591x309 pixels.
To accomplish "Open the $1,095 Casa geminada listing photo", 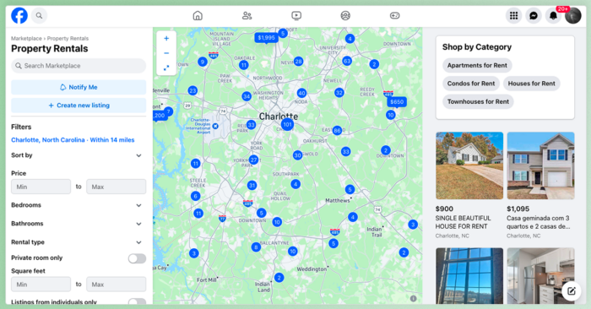I will click(540, 165).
